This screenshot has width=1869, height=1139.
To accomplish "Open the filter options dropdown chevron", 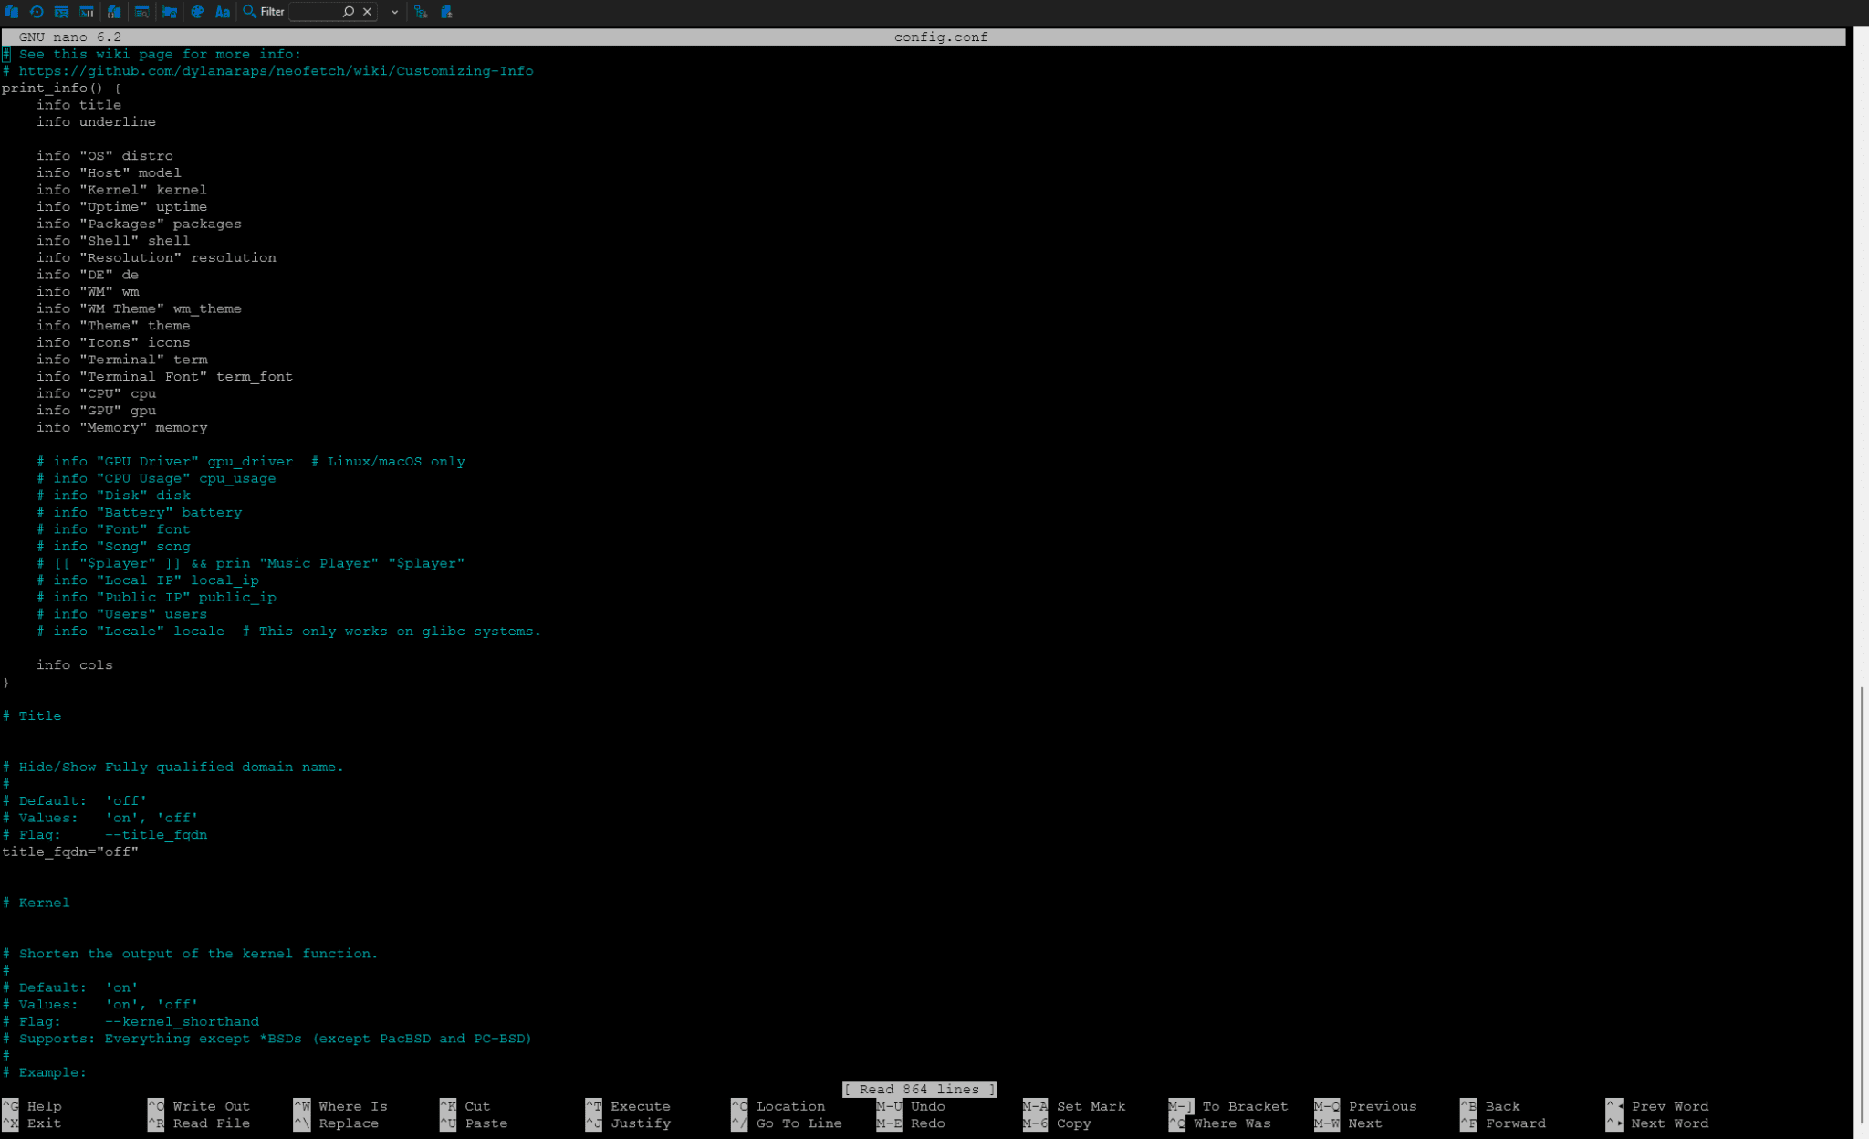I will [392, 12].
